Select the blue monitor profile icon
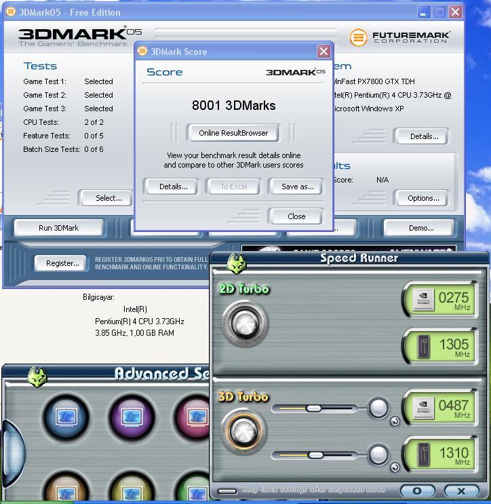The image size is (491, 504). [x=66, y=417]
